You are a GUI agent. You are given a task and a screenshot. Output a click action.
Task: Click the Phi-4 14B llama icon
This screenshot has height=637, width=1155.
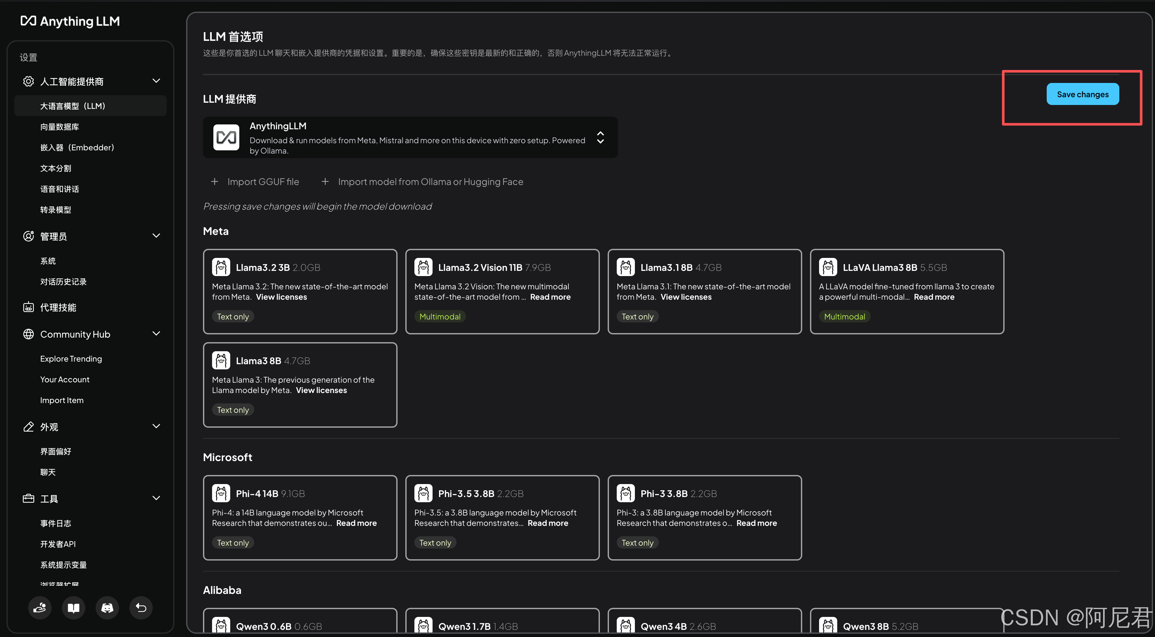(221, 493)
